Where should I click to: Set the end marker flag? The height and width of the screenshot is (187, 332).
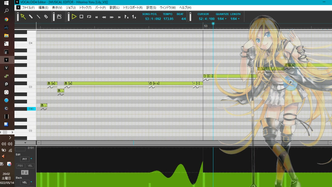pos(134,17)
